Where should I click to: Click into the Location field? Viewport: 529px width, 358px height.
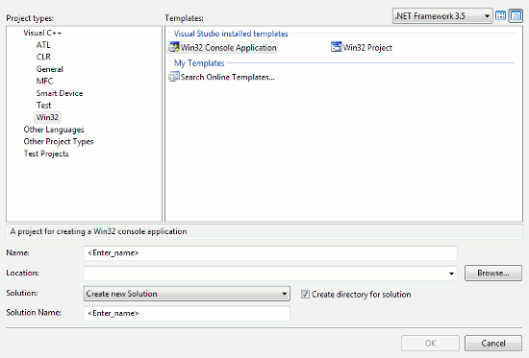tap(270, 274)
